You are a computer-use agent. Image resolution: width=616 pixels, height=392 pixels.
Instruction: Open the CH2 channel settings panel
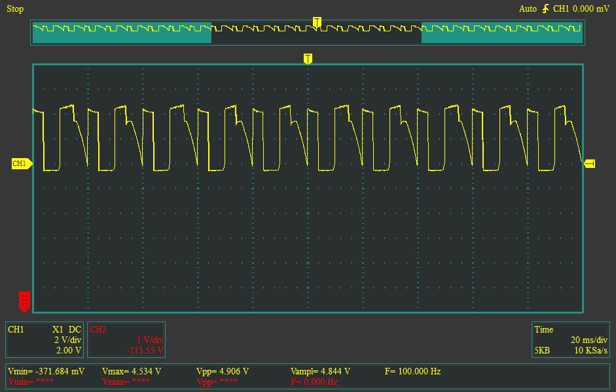126,340
